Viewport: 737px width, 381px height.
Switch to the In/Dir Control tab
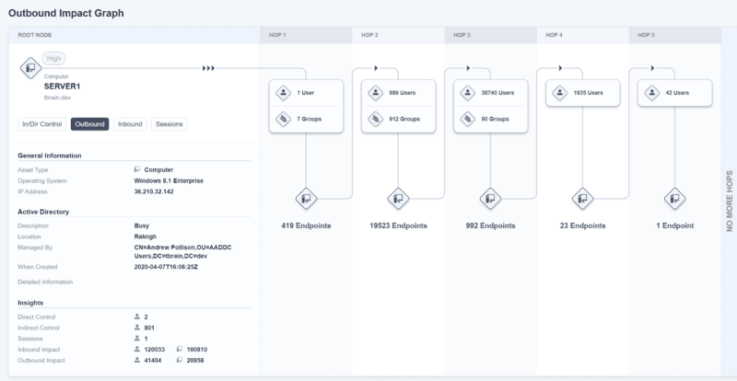41,124
